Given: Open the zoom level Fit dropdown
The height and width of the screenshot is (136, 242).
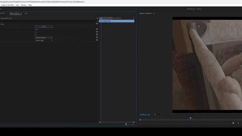Looking at the screenshot, I should 158,115.
